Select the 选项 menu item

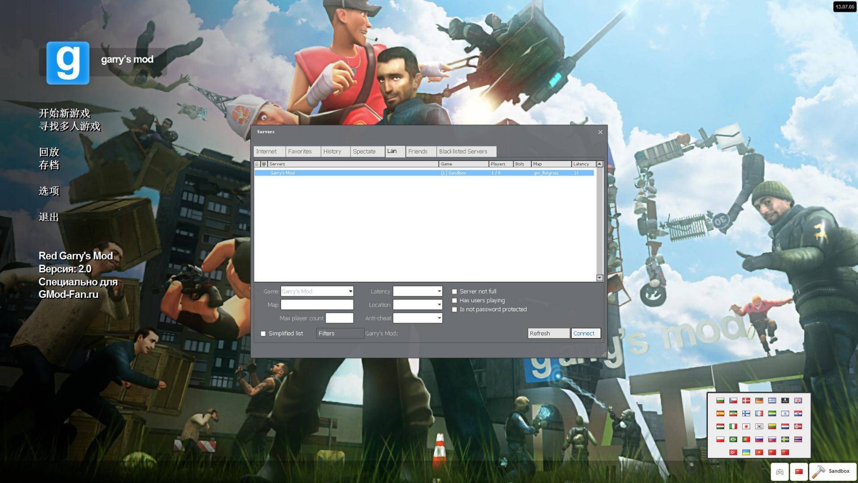click(49, 191)
